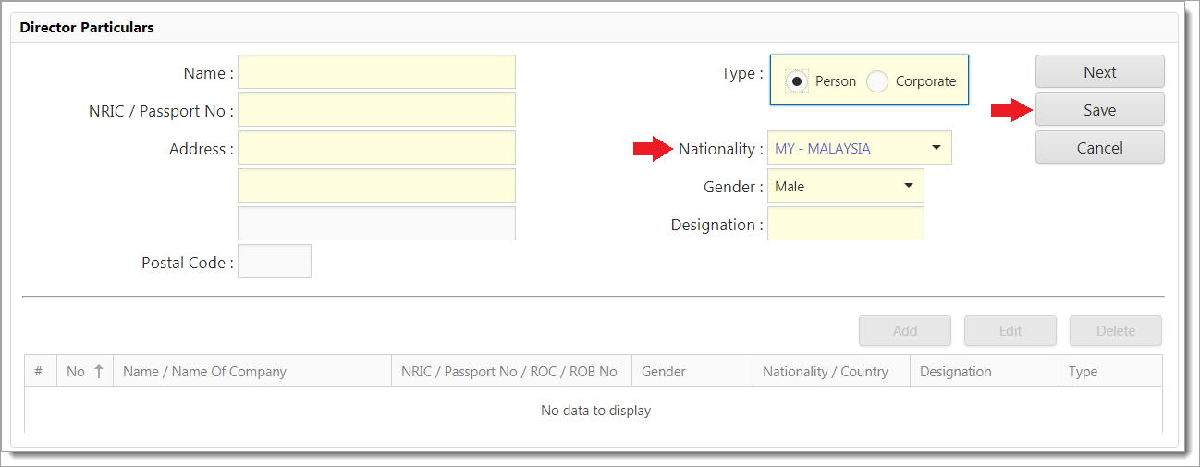Sort by the No column arrow
Viewport: 1200px width, 467px height.
click(x=98, y=372)
